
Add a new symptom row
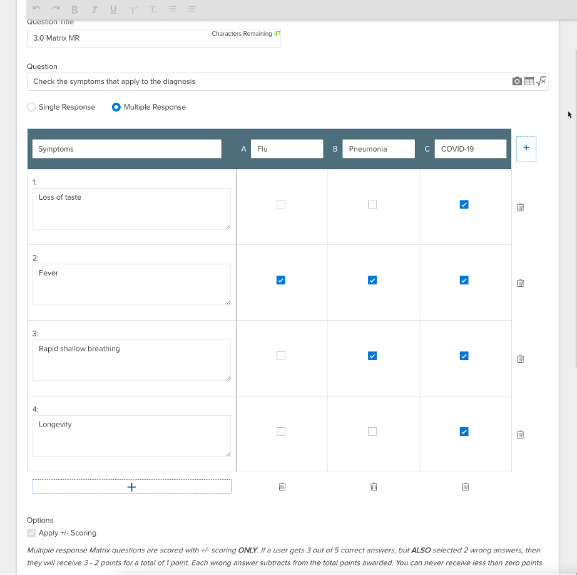click(131, 486)
